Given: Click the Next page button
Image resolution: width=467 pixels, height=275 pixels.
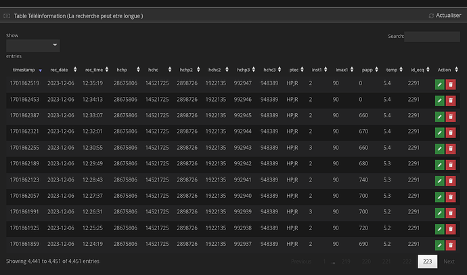Looking at the screenshot, I should click(x=449, y=261).
